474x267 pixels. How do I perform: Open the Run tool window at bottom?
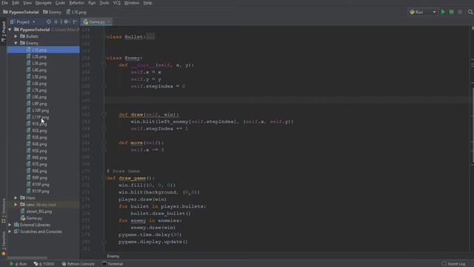tap(18, 264)
